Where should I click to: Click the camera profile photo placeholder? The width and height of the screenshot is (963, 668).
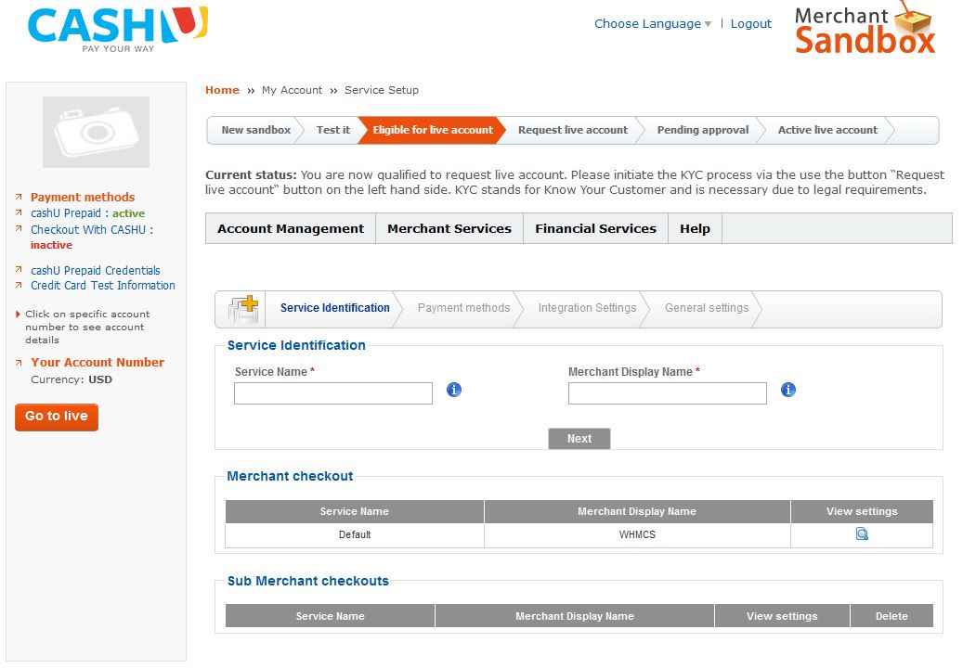coord(96,132)
